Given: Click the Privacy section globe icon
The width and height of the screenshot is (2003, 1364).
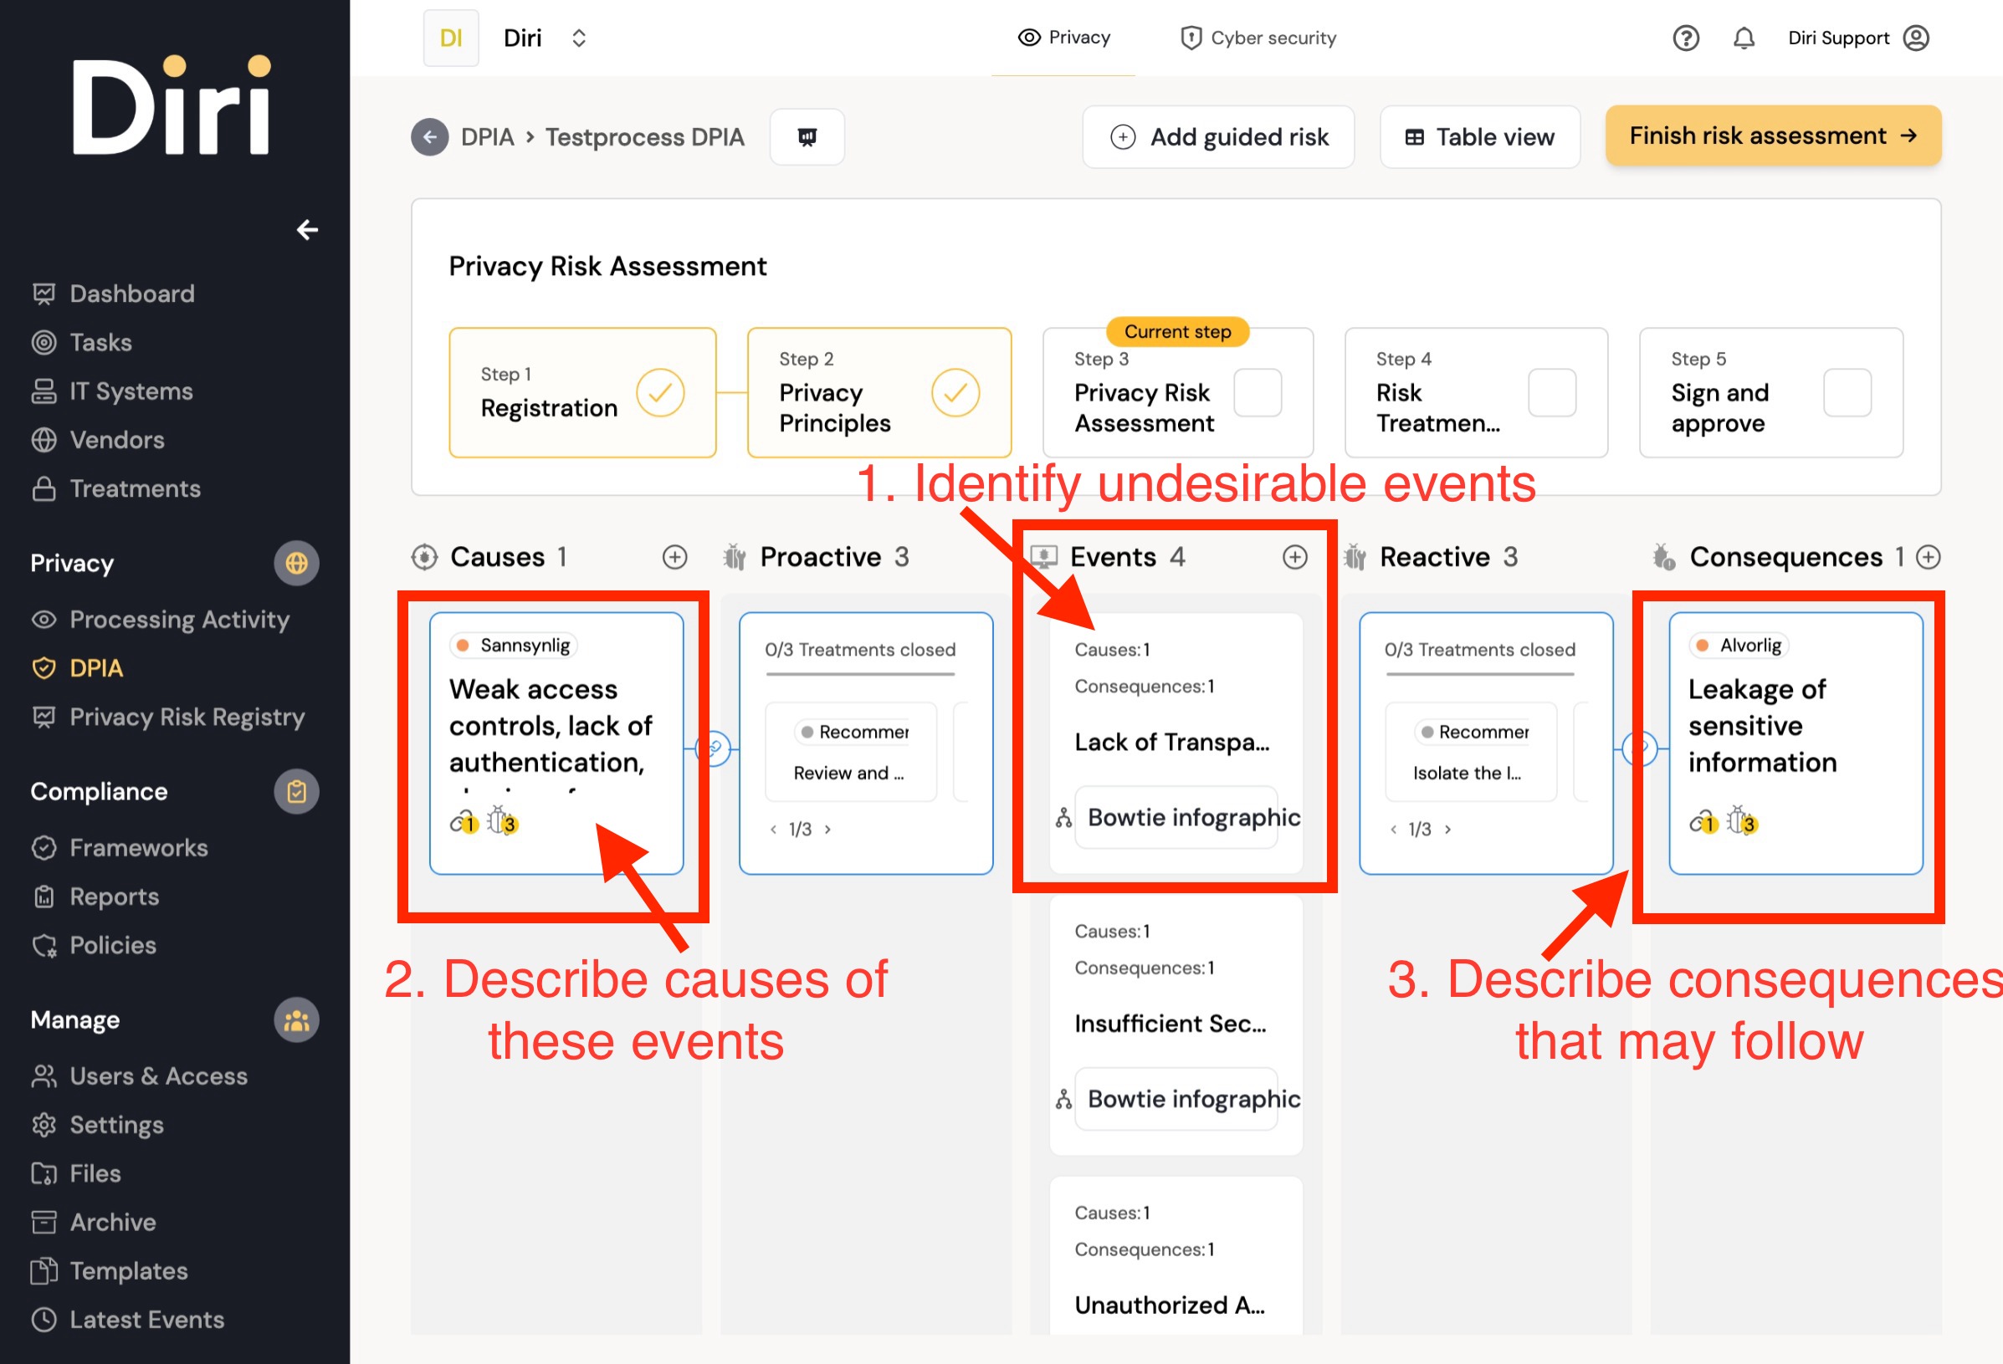Looking at the screenshot, I should 296,564.
